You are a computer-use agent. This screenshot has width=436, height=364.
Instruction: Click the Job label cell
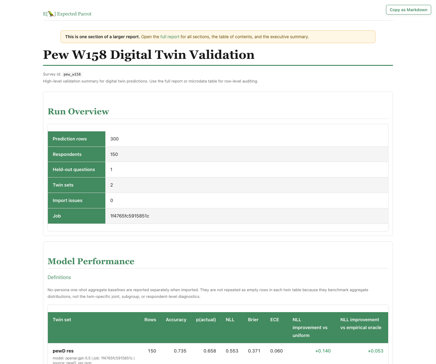point(77,216)
